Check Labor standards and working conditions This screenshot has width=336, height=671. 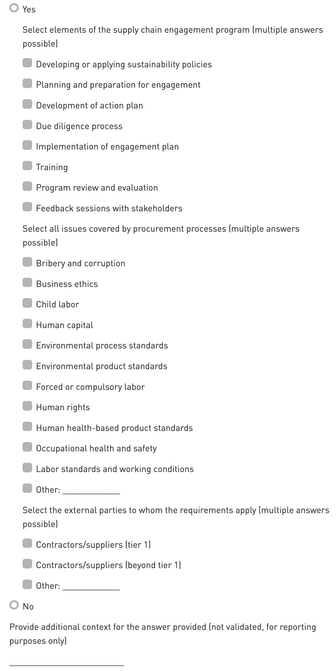[x=27, y=468]
